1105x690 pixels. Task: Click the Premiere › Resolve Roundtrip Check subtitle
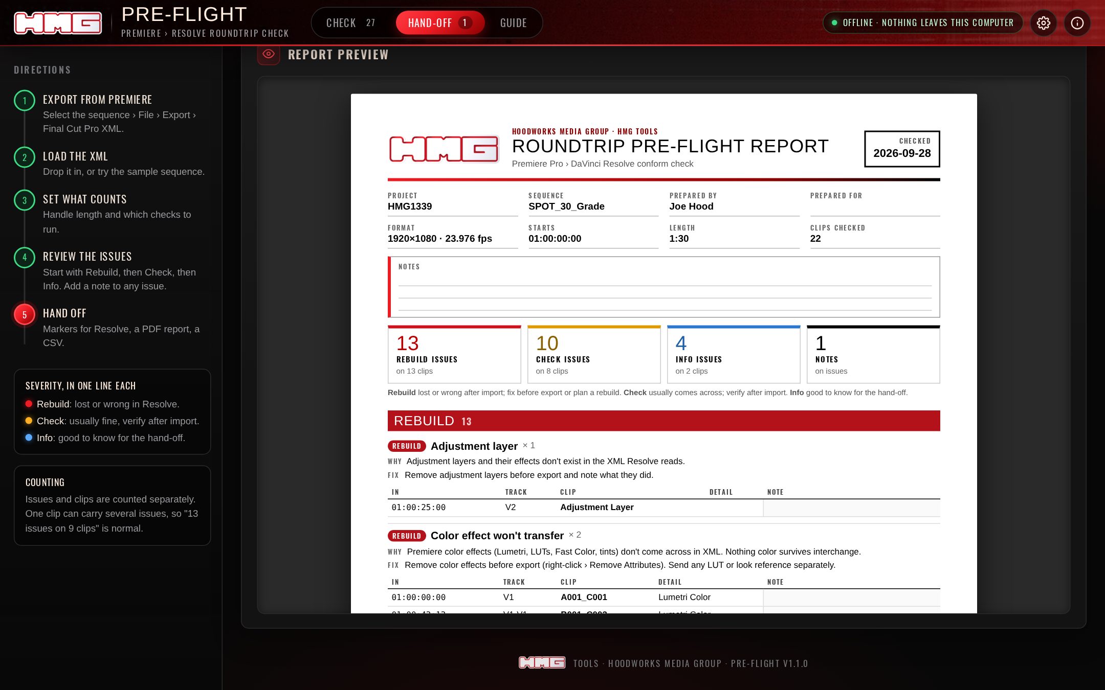coord(205,33)
